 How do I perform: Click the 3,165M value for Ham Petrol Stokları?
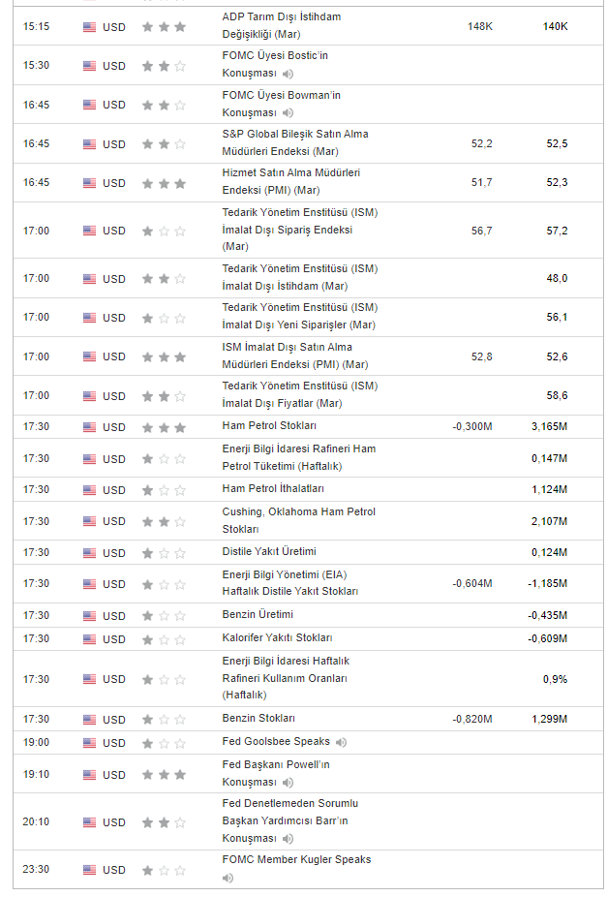tap(549, 427)
